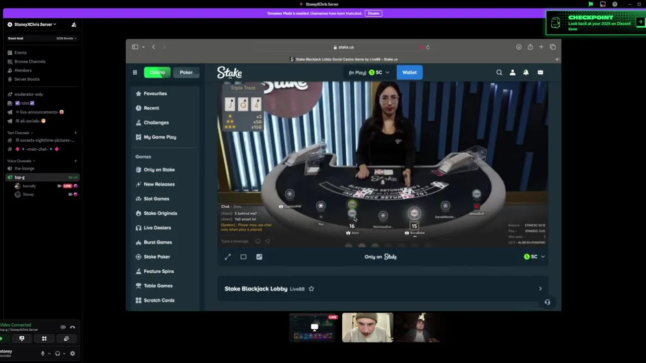This screenshot has height=363, width=646.
Task: Open Discord soundboard icon
Action: click(x=66, y=339)
